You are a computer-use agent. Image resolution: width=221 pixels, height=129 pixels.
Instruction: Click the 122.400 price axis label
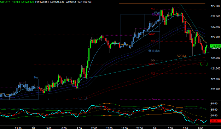pyautogui.click(x=215, y=27)
